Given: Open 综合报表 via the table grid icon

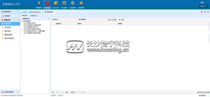Looking at the screenshot, I should [x=64, y=3].
